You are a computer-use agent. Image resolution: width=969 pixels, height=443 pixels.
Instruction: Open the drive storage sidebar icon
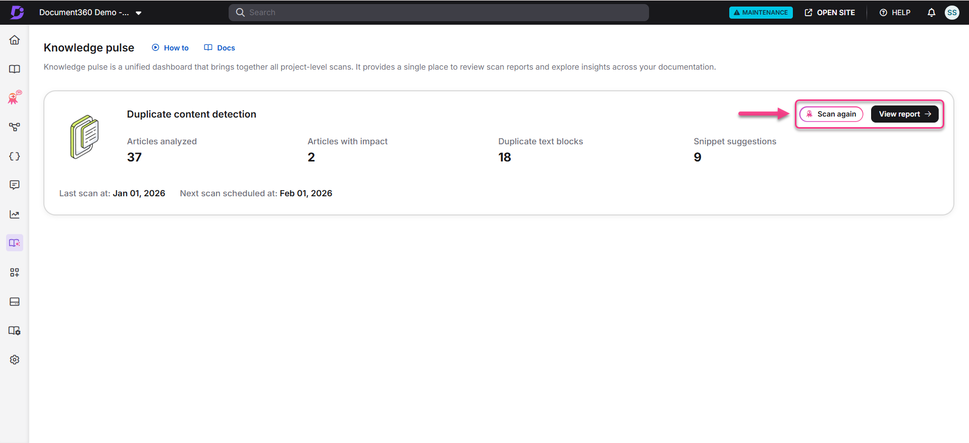point(15,302)
